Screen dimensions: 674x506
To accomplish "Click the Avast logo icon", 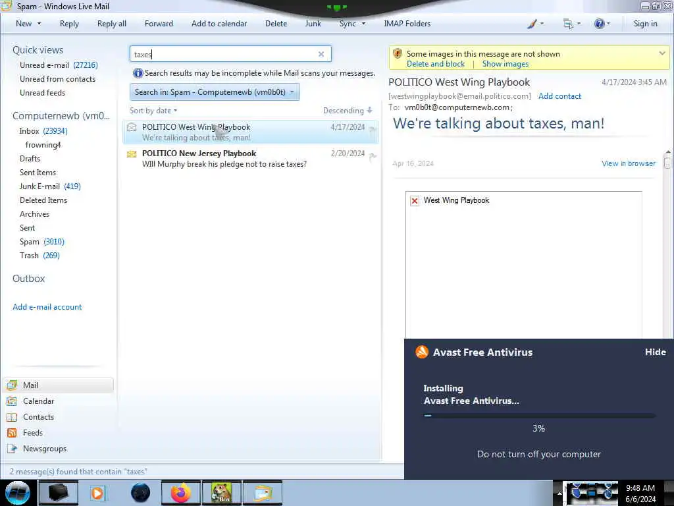I will [x=422, y=352].
